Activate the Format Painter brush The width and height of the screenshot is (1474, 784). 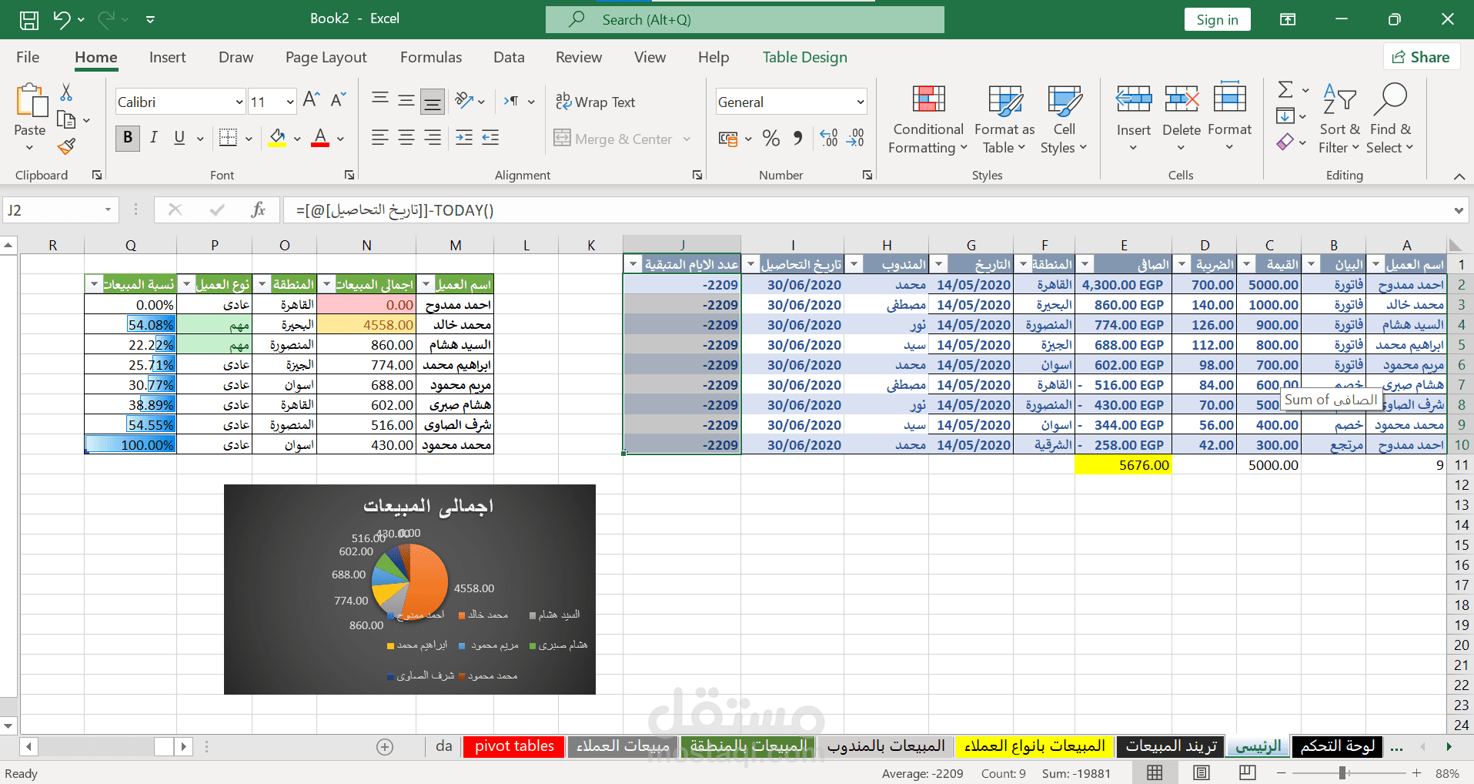tap(67, 146)
